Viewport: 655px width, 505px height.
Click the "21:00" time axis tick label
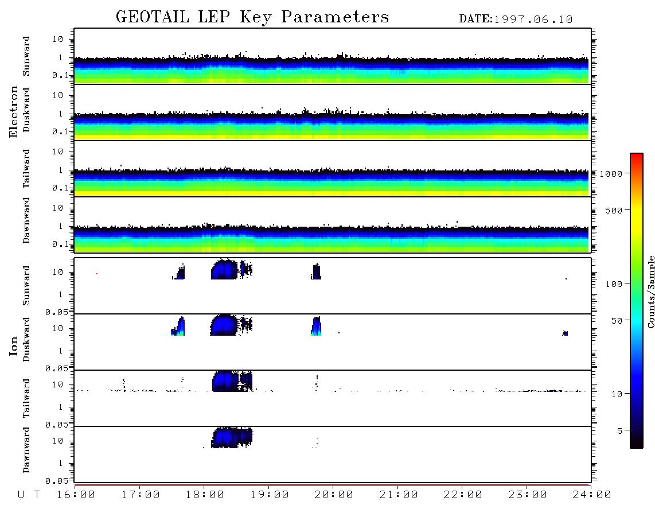[399, 495]
